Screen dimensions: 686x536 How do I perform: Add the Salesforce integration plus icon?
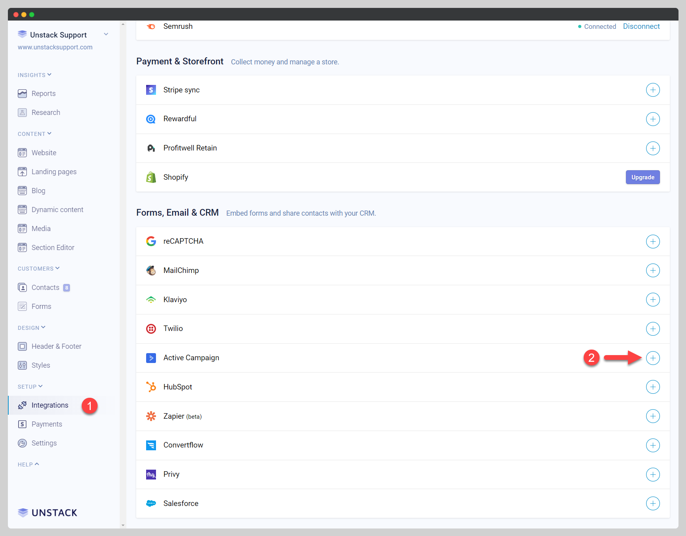click(x=653, y=504)
